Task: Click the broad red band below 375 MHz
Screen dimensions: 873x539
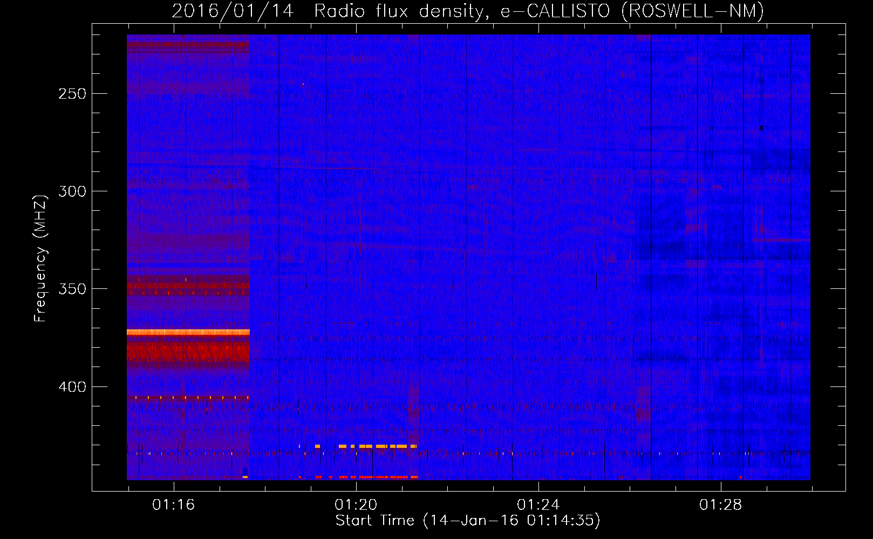Action: point(188,353)
